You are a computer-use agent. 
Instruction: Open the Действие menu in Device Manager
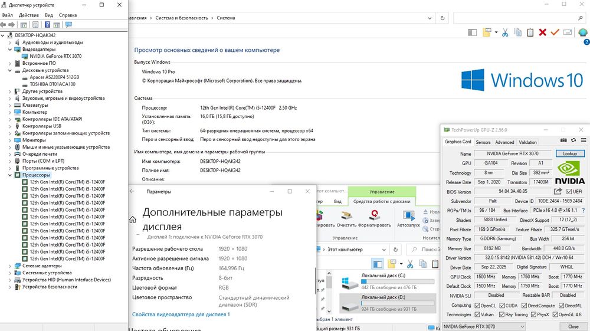click(29, 15)
